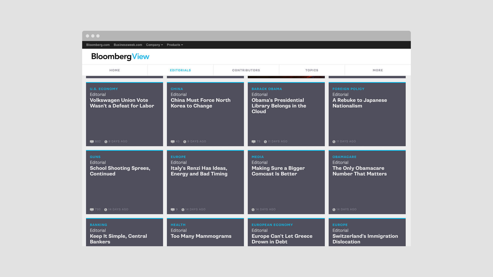
Task: Visit the Bloomberg.com link
Action: (98, 45)
